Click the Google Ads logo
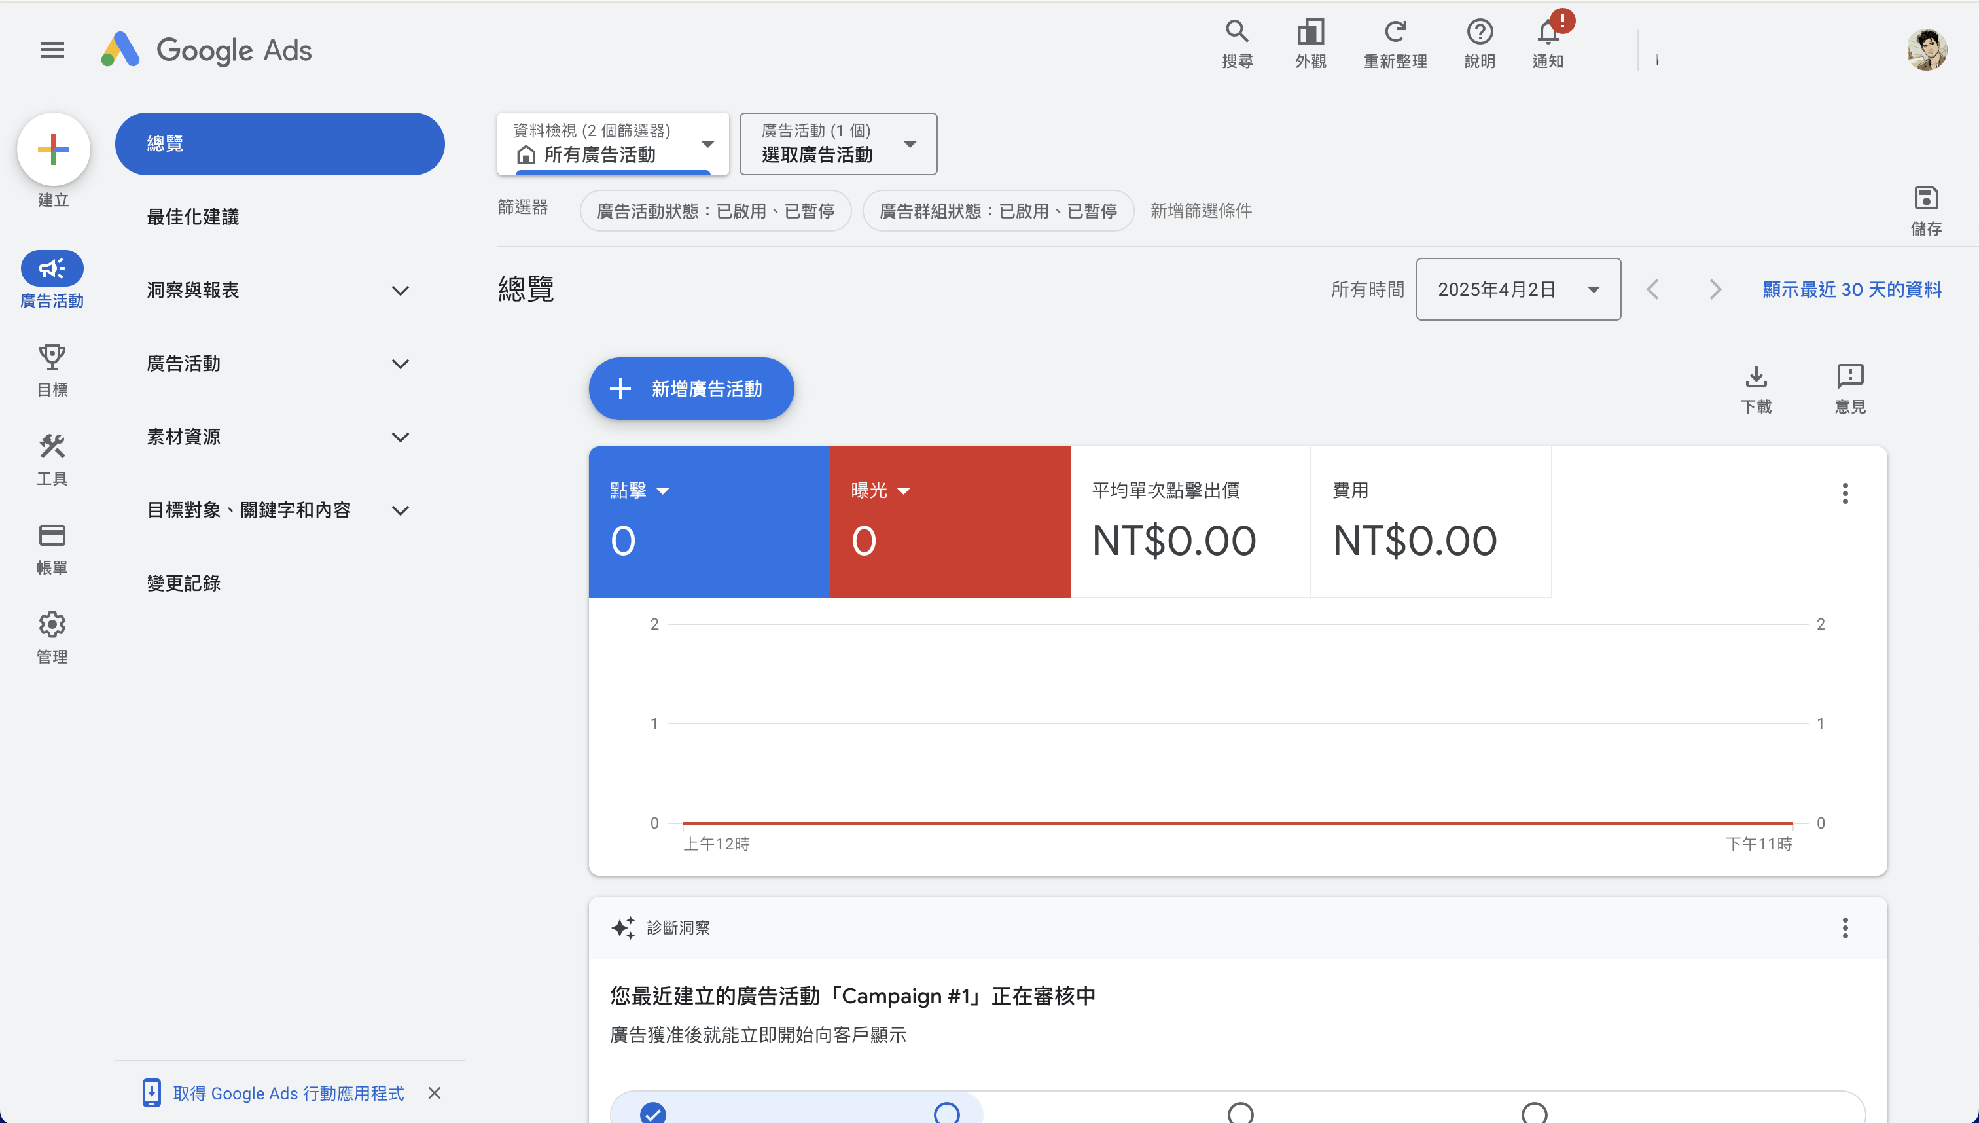1979x1123 pixels. [206, 50]
